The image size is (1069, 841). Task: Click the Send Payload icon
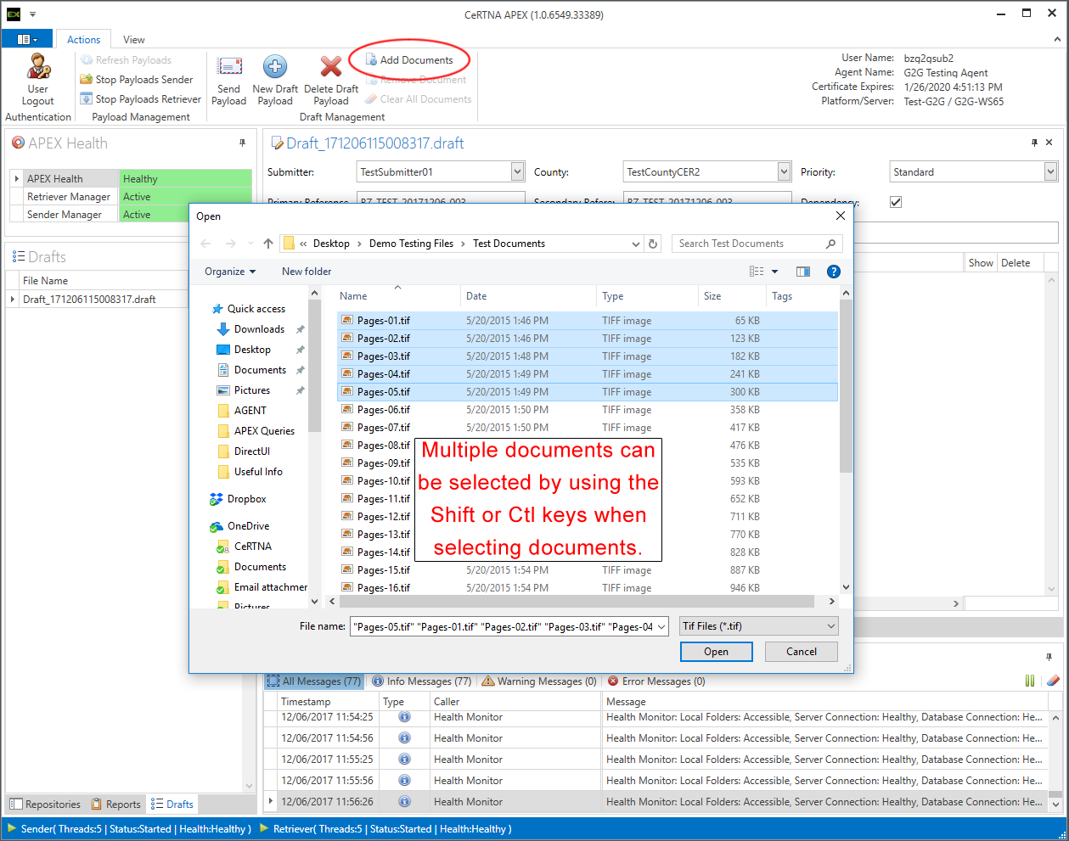click(228, 67)
